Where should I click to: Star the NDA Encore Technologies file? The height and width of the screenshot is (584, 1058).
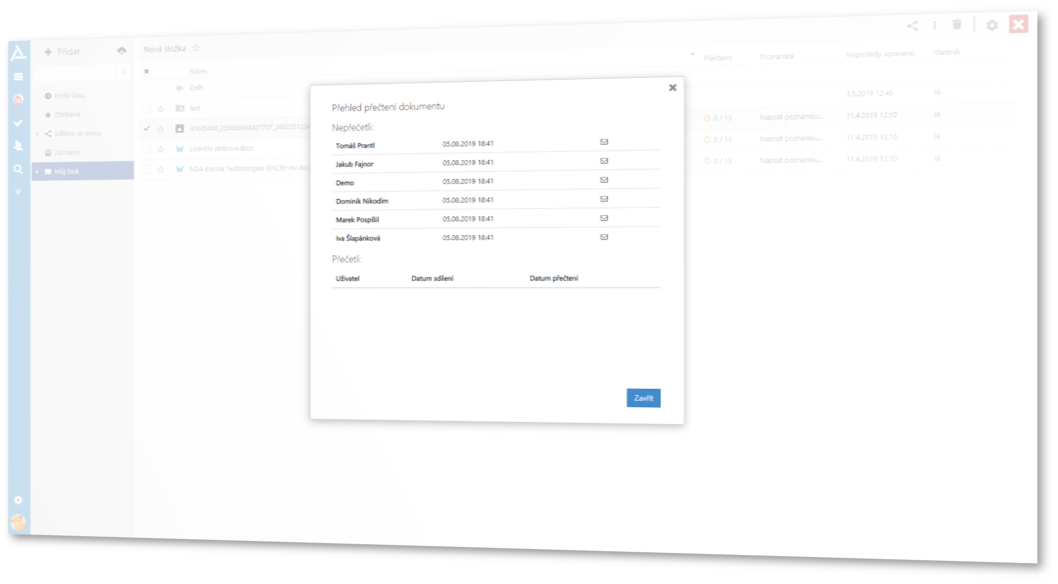pyautogui.click(x=160, y=169)
